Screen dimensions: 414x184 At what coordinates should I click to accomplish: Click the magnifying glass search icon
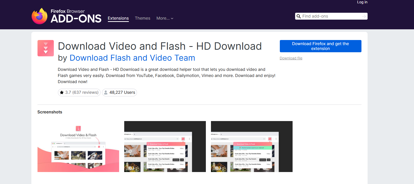299,16
